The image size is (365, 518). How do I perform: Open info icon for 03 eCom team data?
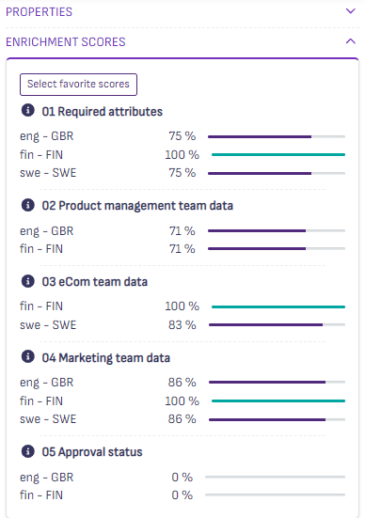point(28,281)
